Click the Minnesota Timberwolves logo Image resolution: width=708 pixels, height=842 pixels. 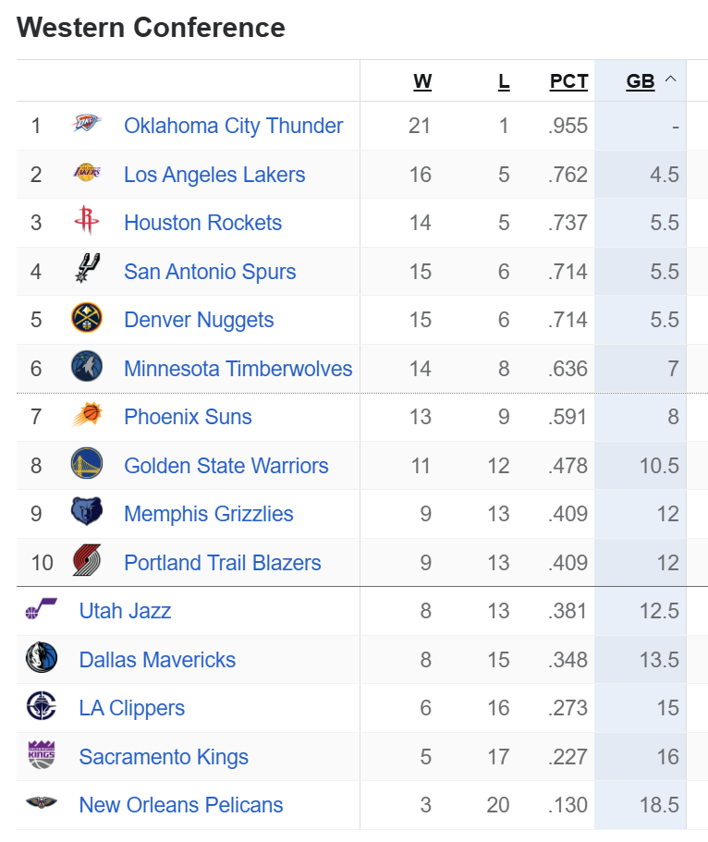click(x=87, y=368)
